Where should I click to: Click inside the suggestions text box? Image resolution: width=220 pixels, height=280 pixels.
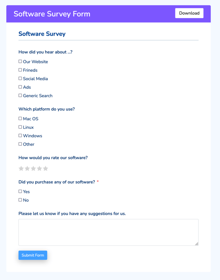tap(108, 232)
